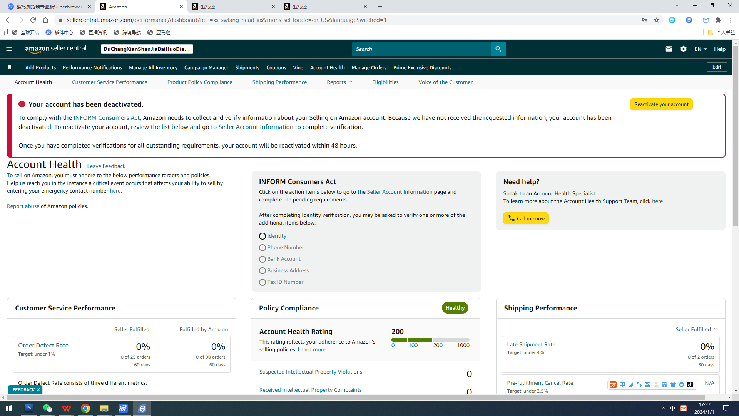Switch to Product Policy Compliance tab
This screenshot has width=739, height=416.
point(200,82)
